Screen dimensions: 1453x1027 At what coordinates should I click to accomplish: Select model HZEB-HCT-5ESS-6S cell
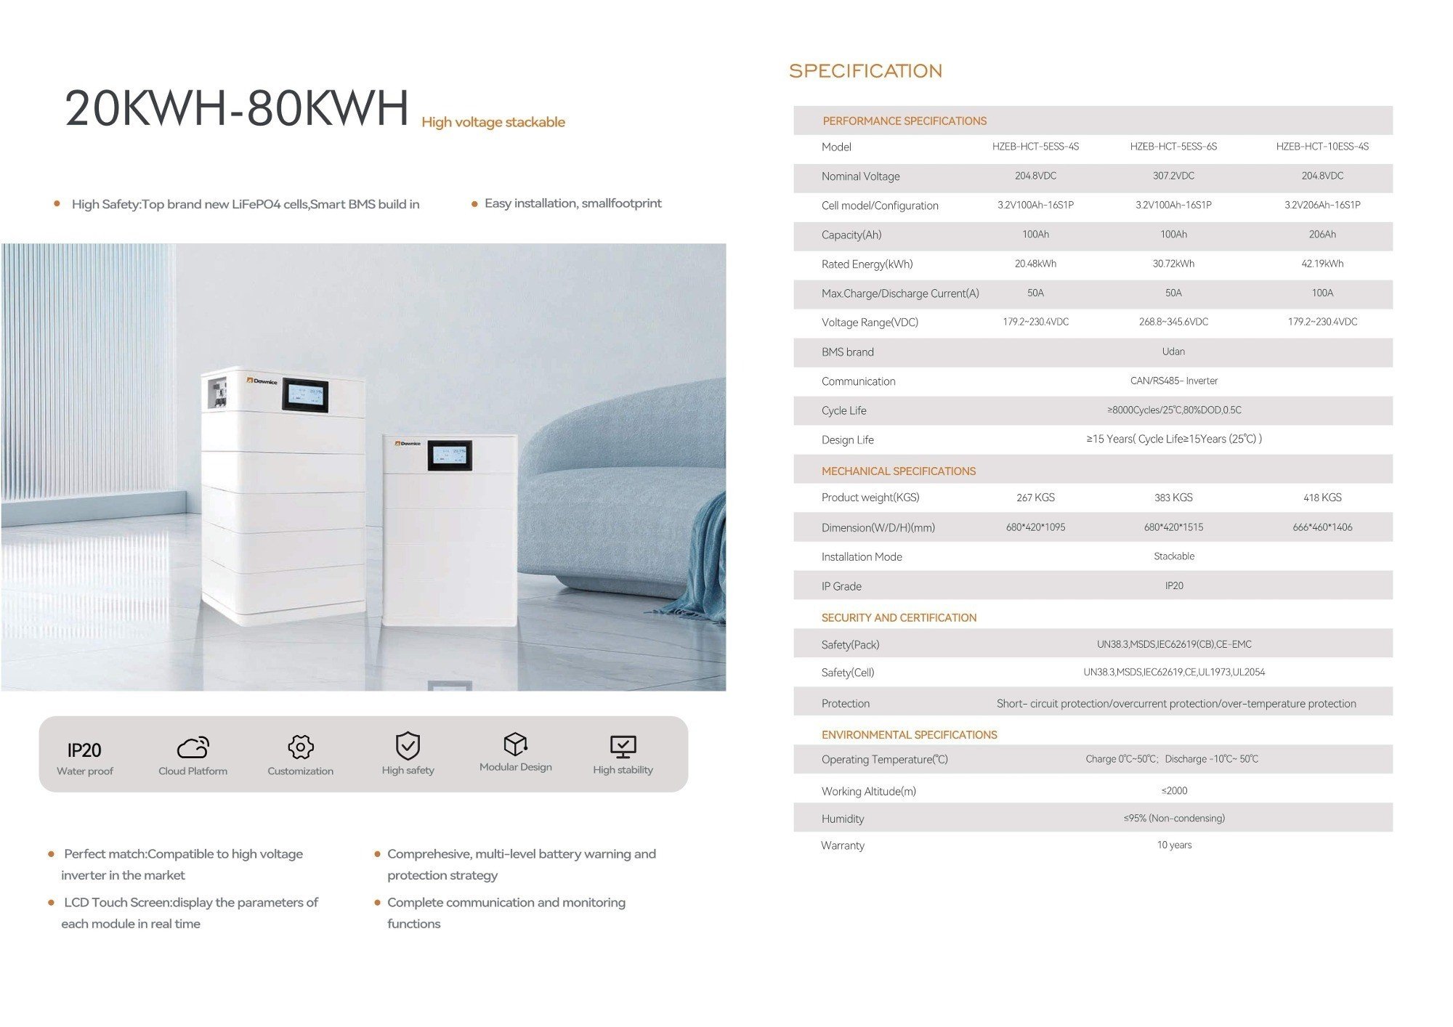coord(1173,147)
